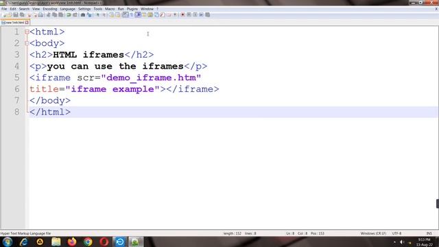Open the Run menu
Screen dimensions: 439x247
click(x=121, y=9)
